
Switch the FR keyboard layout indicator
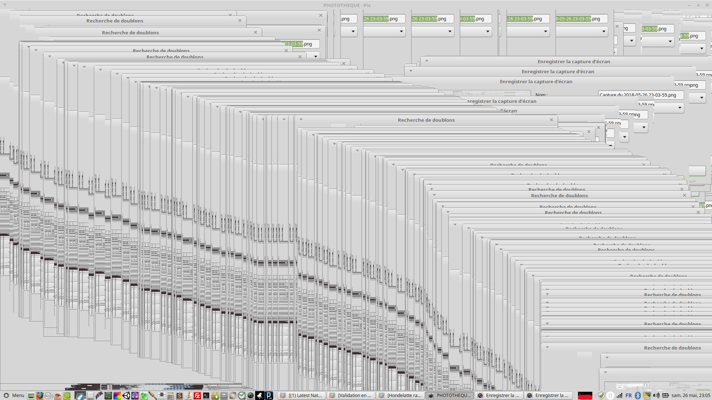[629, 396]
